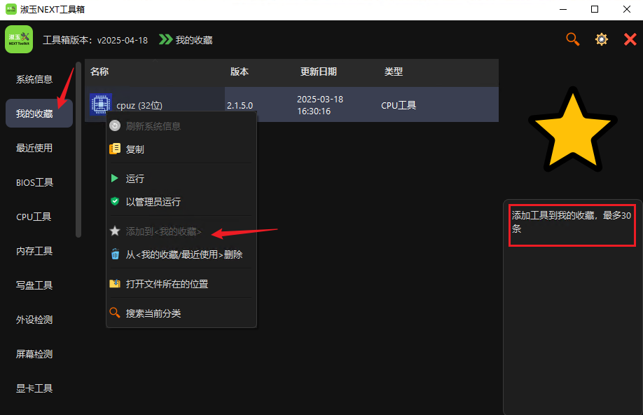Select 以管理员运行 menu entry
Viewport: 643px width, 415px height.
[153, 202]
